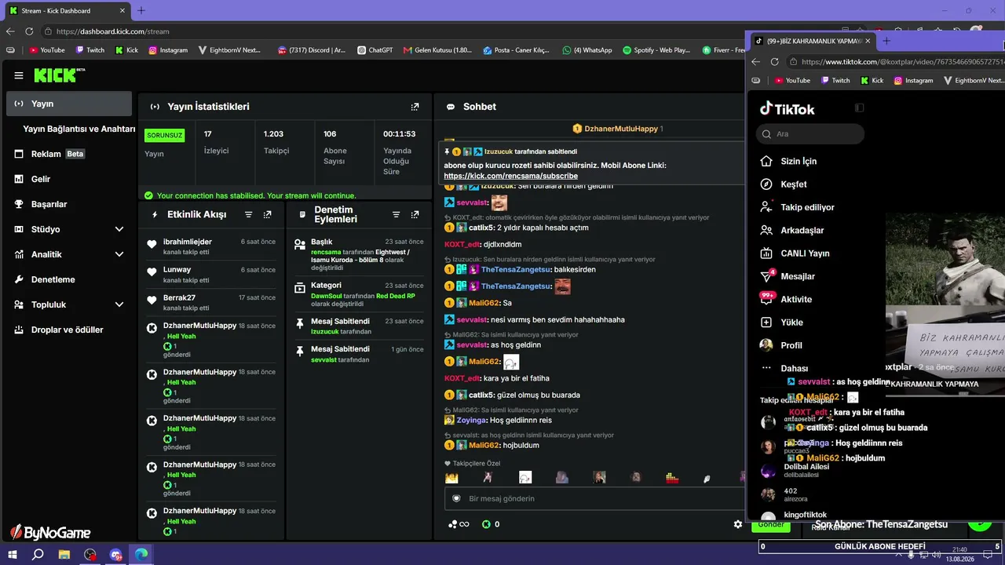1005x565 pixels.
Task: Open Windows taskbar search
Action: [38, 554]
